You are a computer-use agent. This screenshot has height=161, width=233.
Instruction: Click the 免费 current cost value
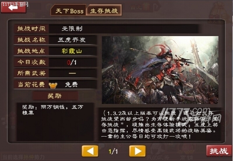(71, 85)
